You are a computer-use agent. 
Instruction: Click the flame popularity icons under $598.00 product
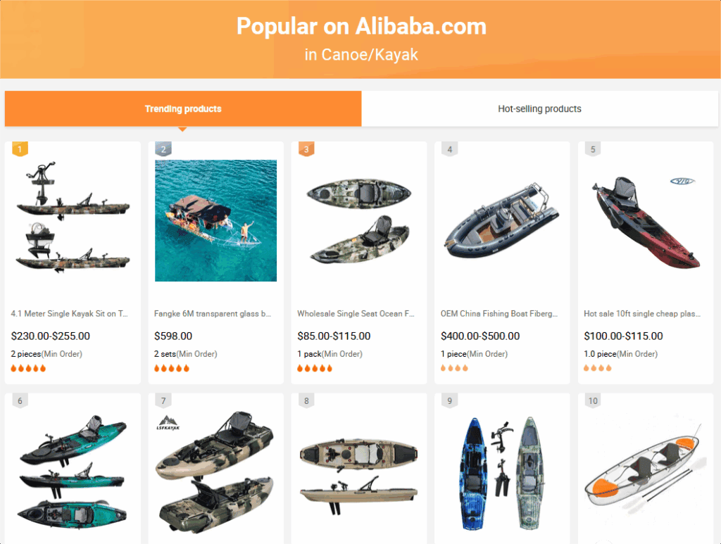pos(172,368)
